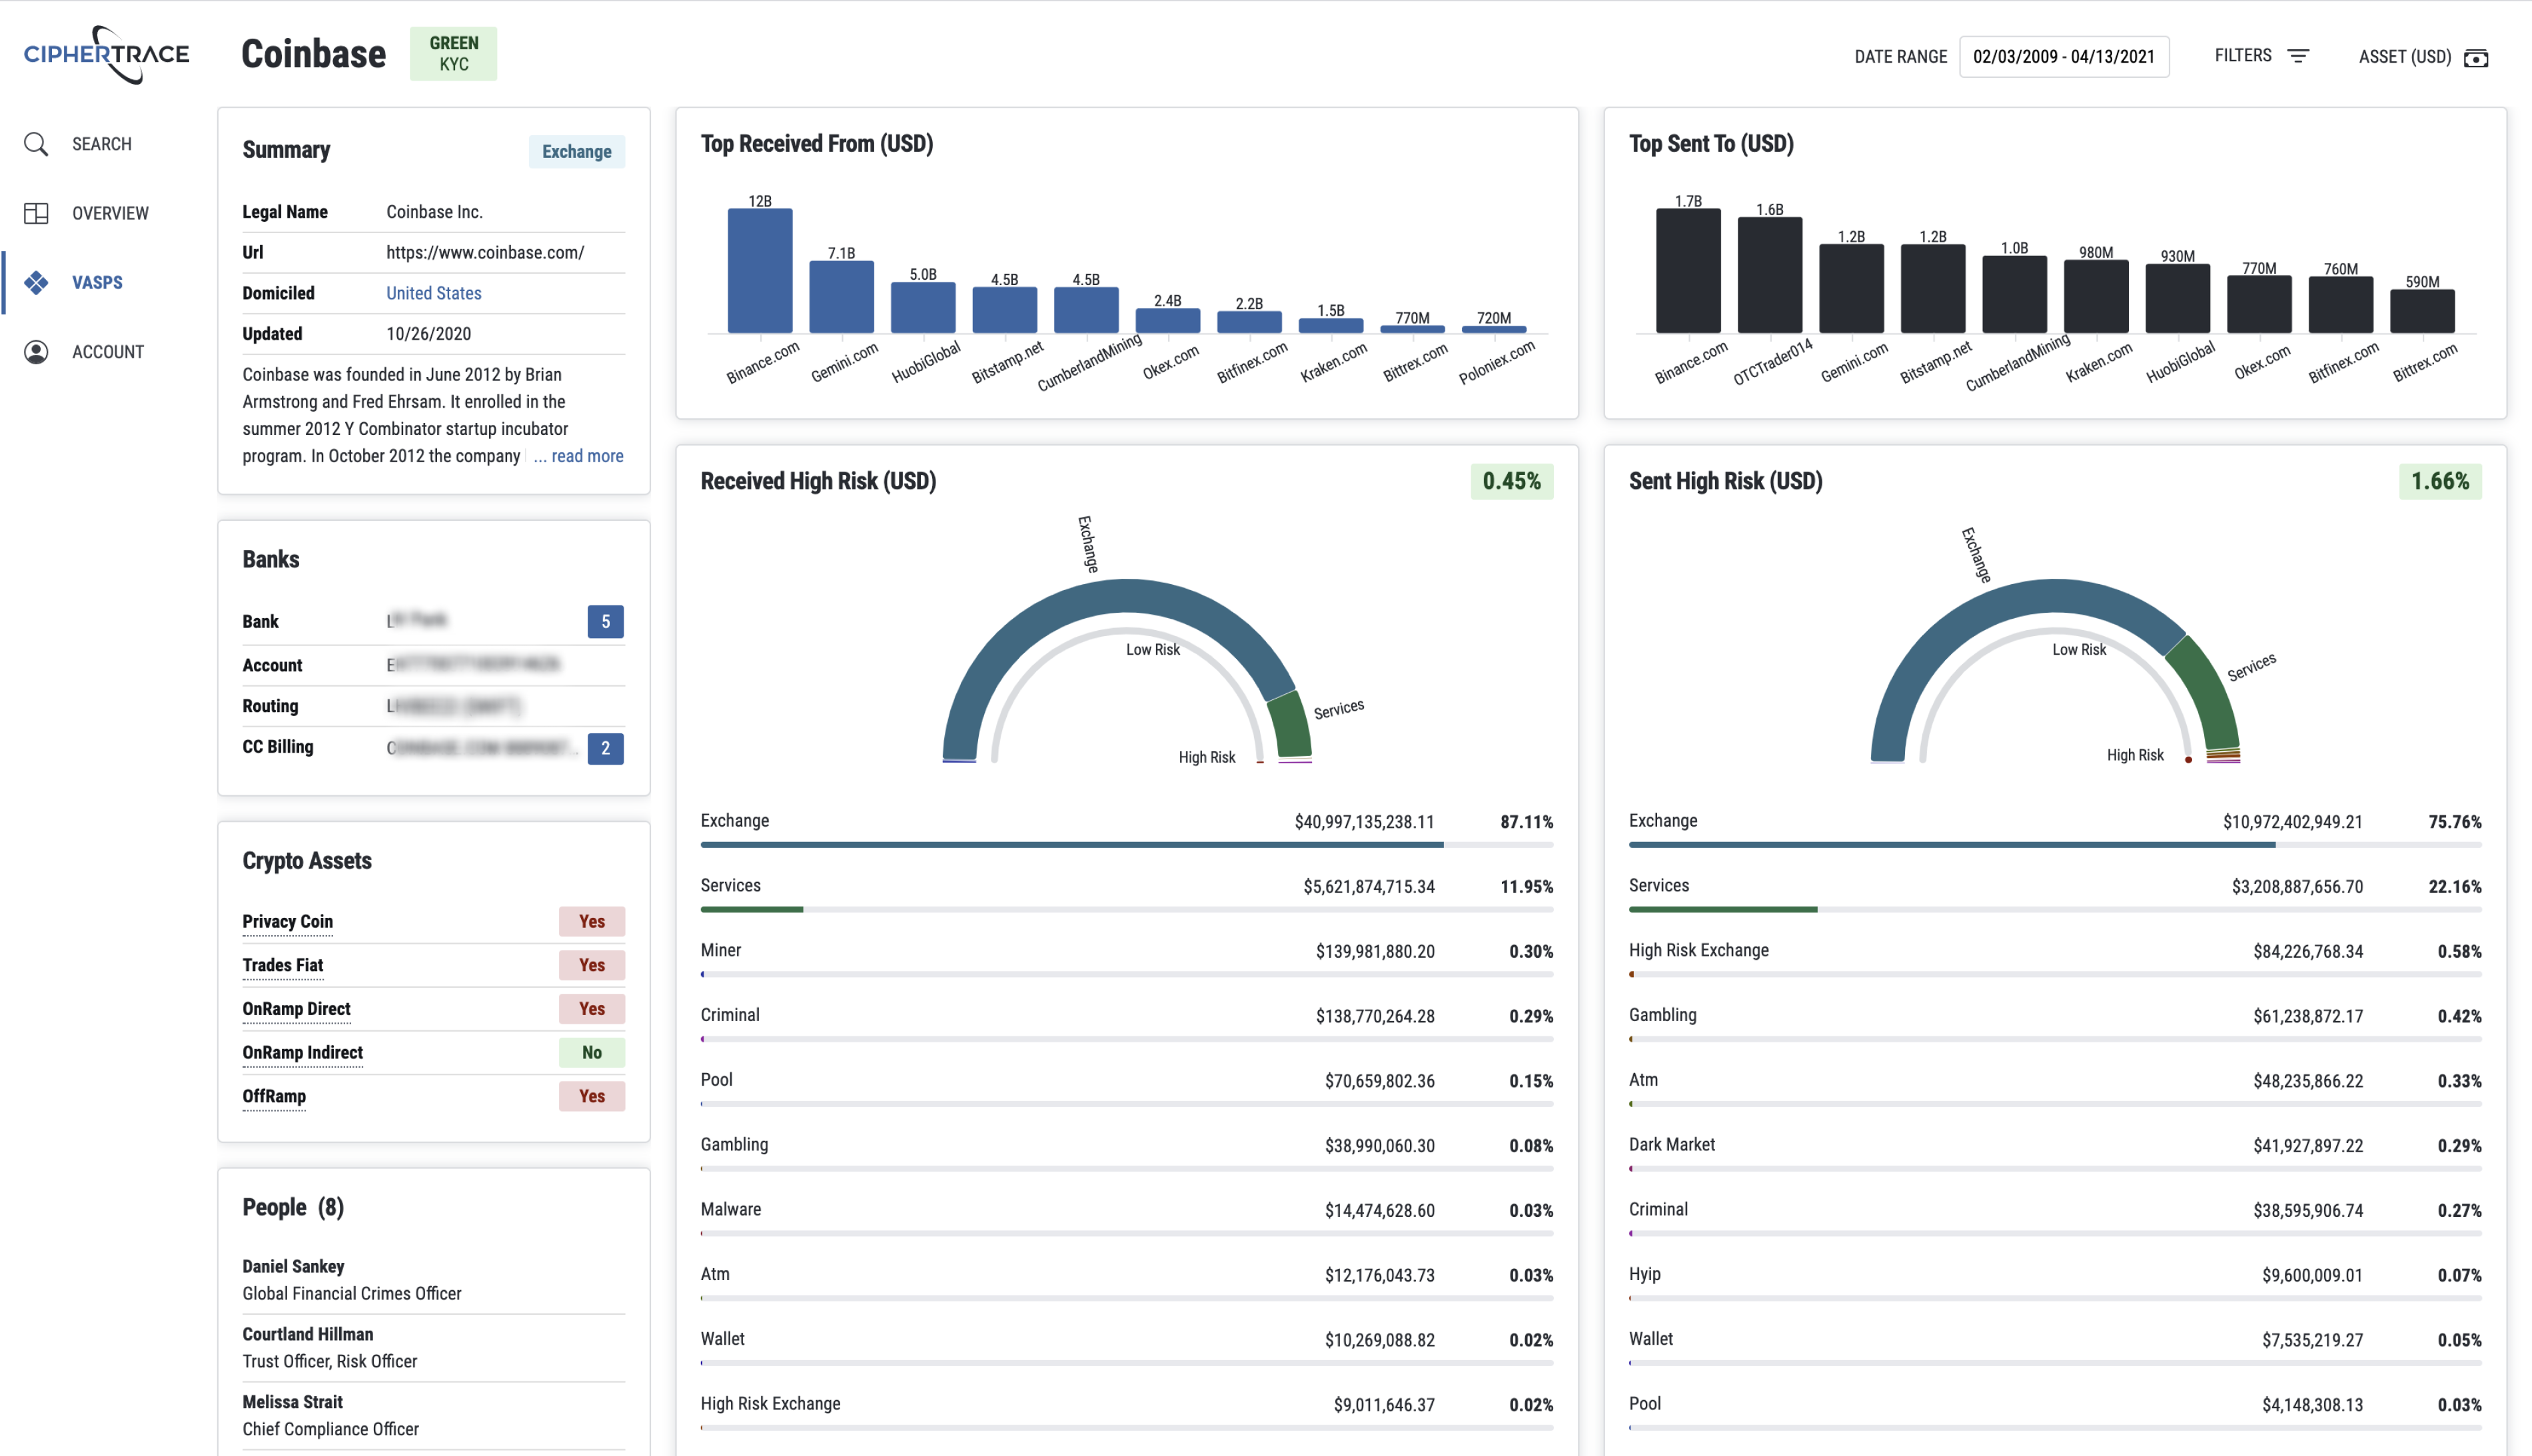Click OTCTrader014 bar in Top Sent To
2532x1456 pixels.
(1770, 275)
